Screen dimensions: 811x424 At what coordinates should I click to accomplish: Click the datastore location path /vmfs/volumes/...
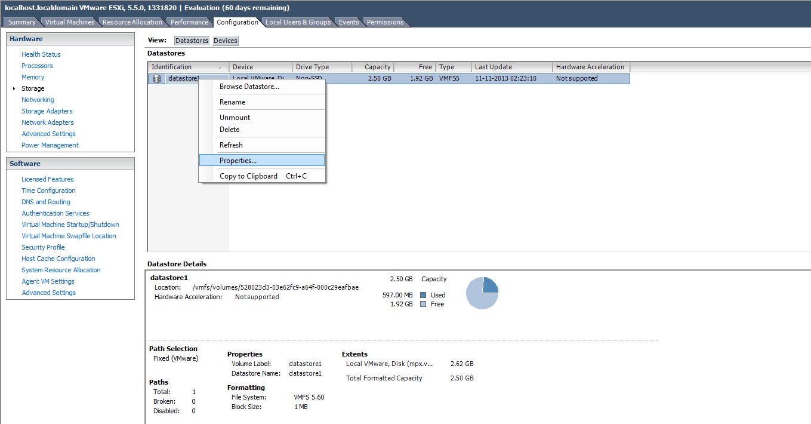coord(276,287)
